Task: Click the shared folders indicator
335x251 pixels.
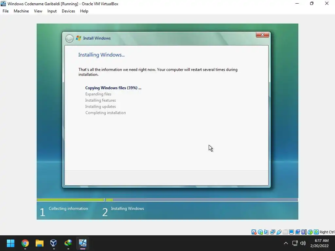Action: tap(285, 232)
